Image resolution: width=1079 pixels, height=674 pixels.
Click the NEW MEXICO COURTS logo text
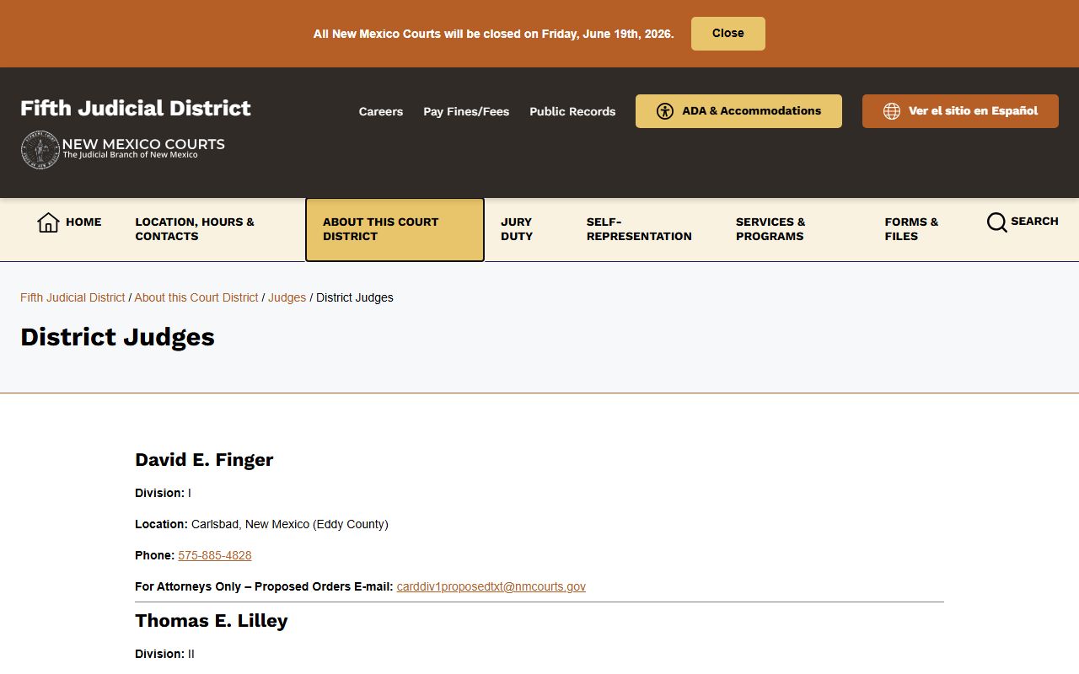tap(143, 144)
